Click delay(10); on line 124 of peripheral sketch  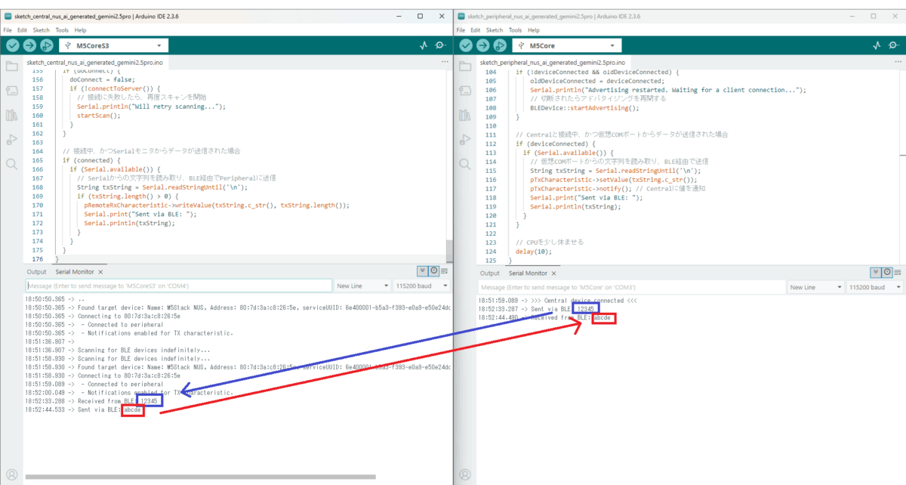coord(534,251)
